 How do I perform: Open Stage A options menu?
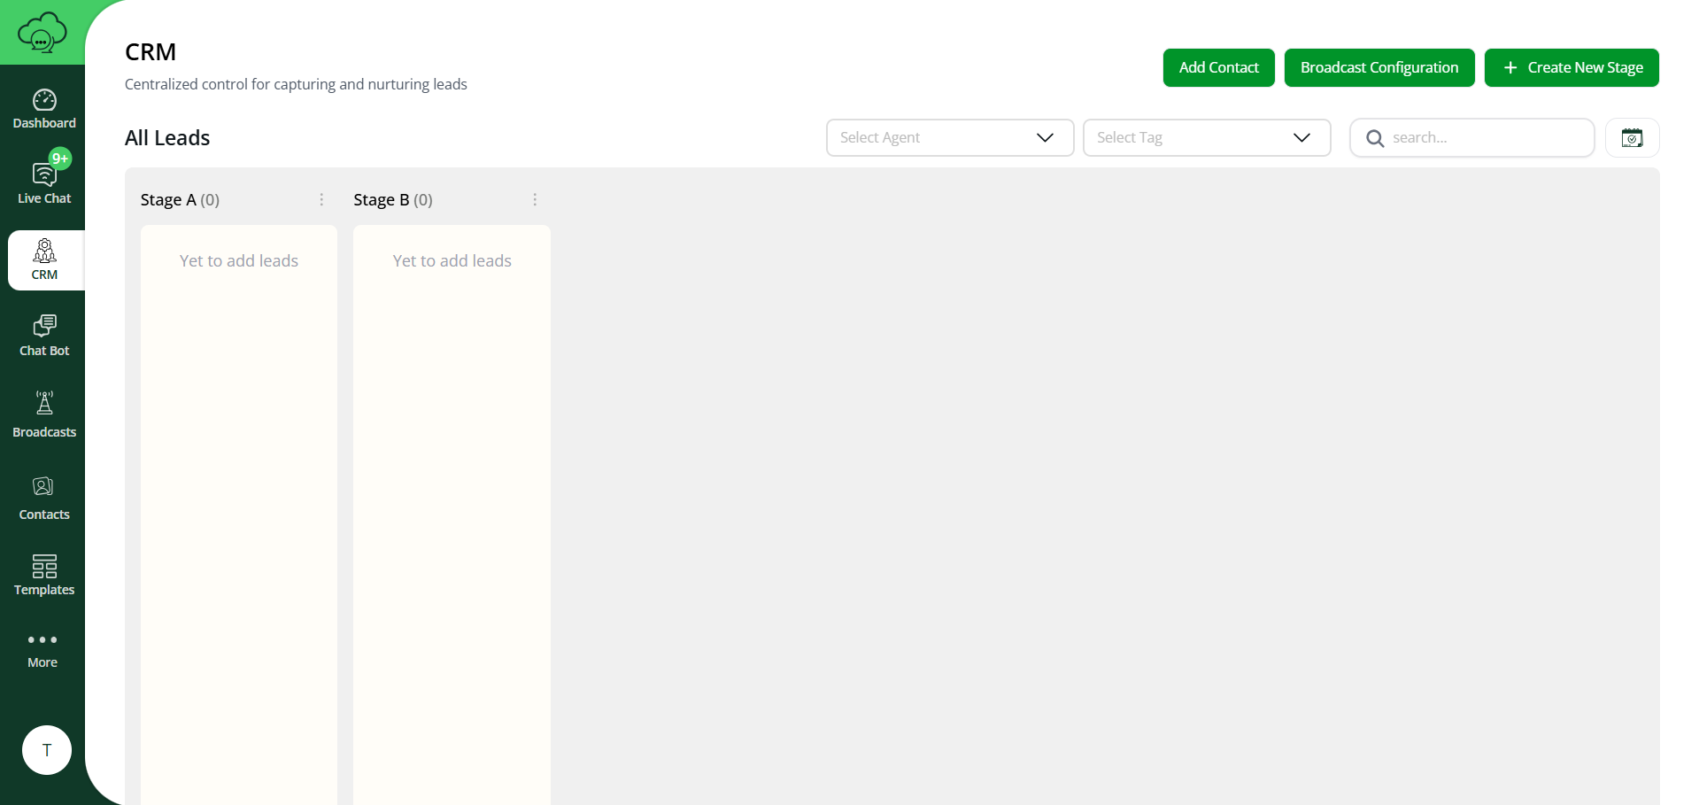coord(321,200)
